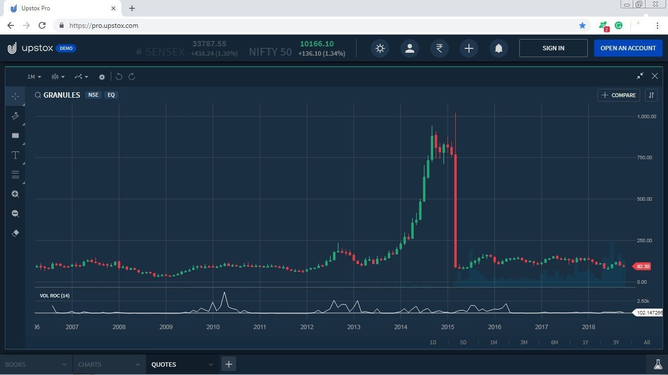
Task: Select the crosshair cursor tool
Action: pyautogui.click(x=15, y=96)
